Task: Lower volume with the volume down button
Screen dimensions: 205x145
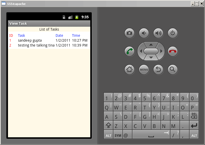Action: [x=144, y=33]
